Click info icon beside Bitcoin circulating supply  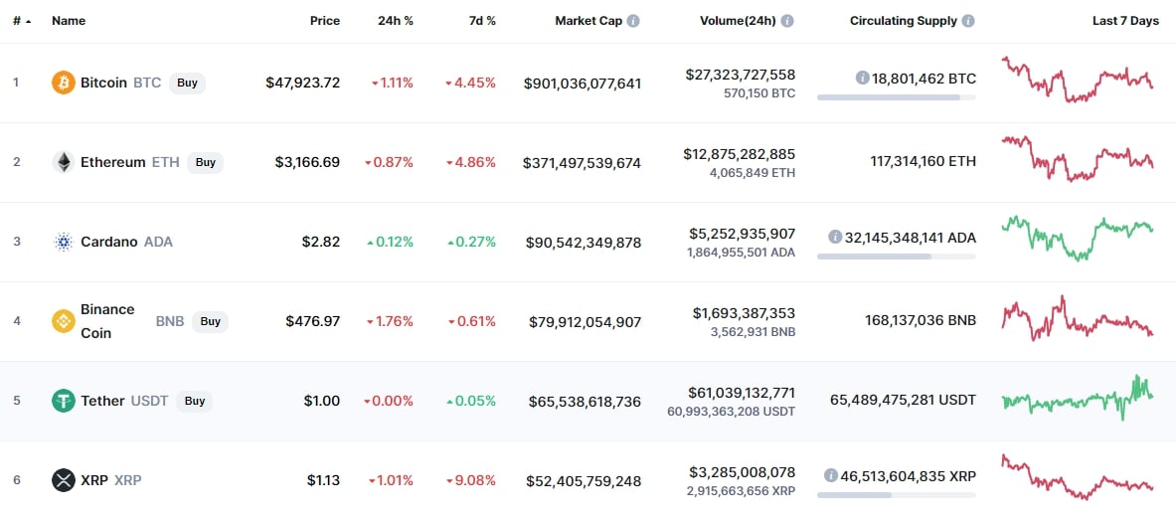863,78
